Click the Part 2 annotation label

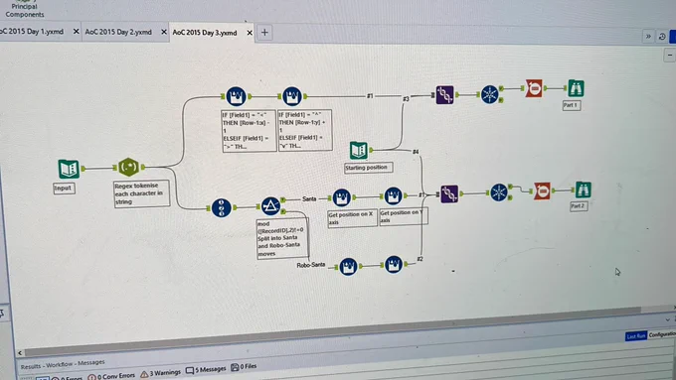pos(579,206)
